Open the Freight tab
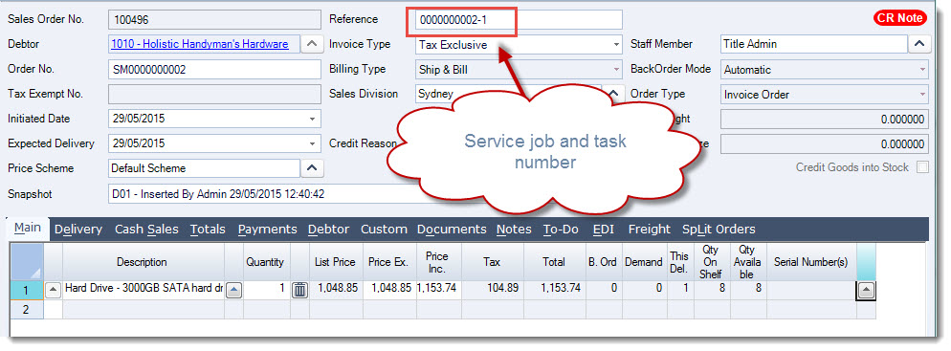Image resolution: width=951 pixels, height=351 pixels. tap(650, 230)
